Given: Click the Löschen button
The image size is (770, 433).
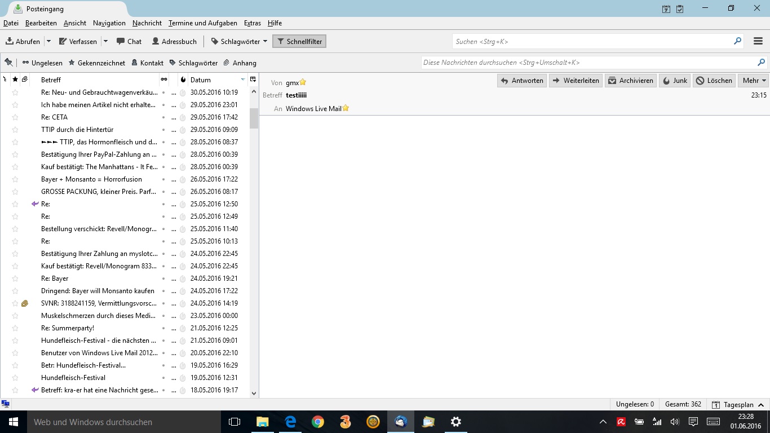Looking at the screenshot, I should (x=714, y=81).
